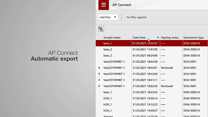This screenshot has height=117, width=208.
Task: Open the Add filter dropdown
Action: click(x=108, y=17)
